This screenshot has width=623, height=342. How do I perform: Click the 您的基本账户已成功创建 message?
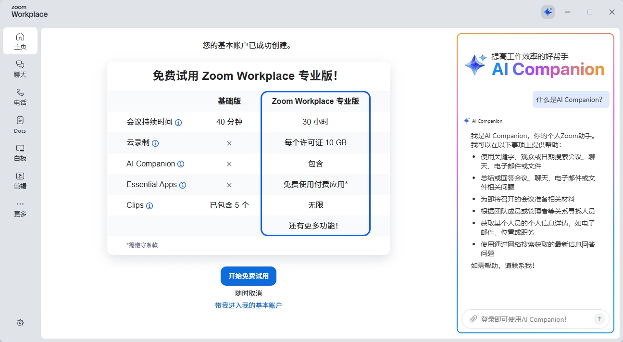pos(248,46)
